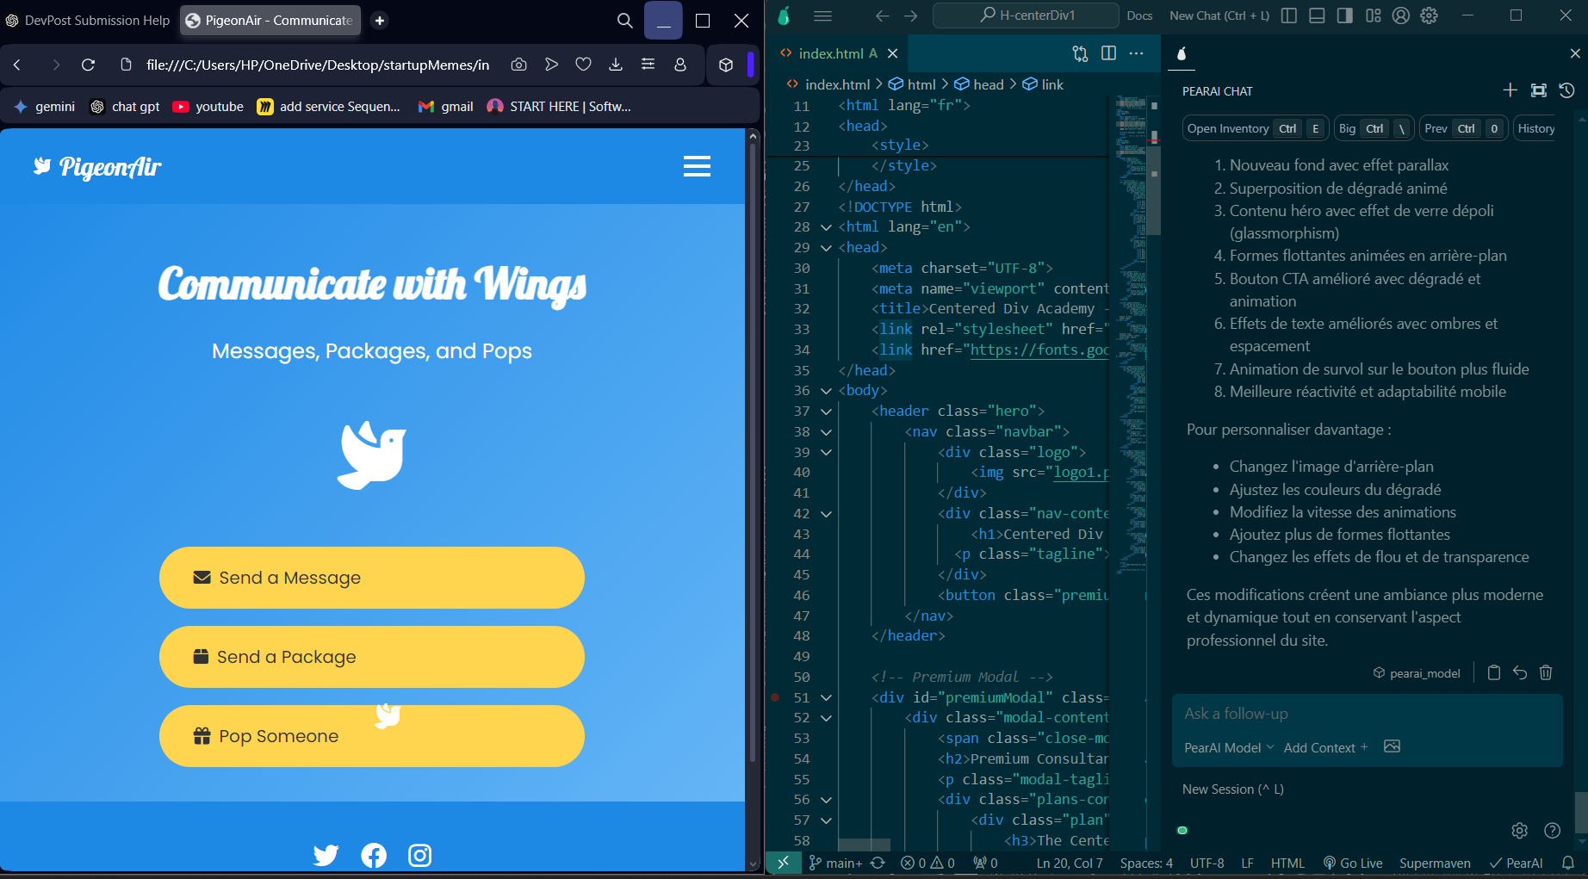The image size is (1588, 879).
Task: Click the editor split editor icon
Action: [1108, 53]
